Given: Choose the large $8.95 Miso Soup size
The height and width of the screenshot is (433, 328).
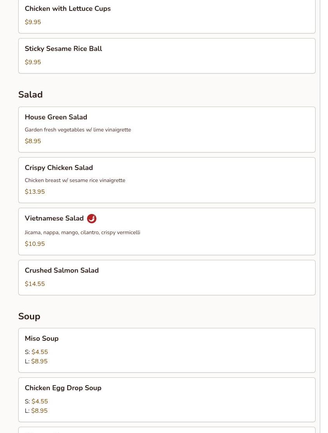Looking at the screenshot, I should [36, 361].
